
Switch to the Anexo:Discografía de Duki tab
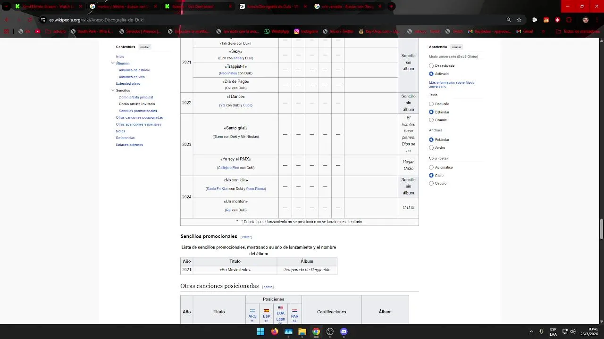(x=273, y=7)
